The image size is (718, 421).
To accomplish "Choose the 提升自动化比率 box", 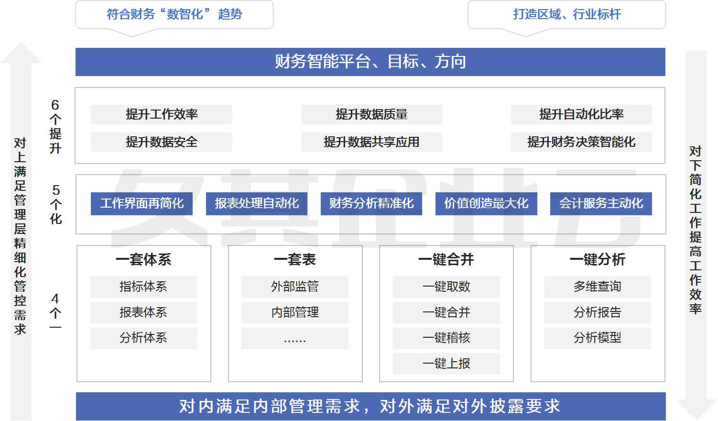I will point(581,114).
